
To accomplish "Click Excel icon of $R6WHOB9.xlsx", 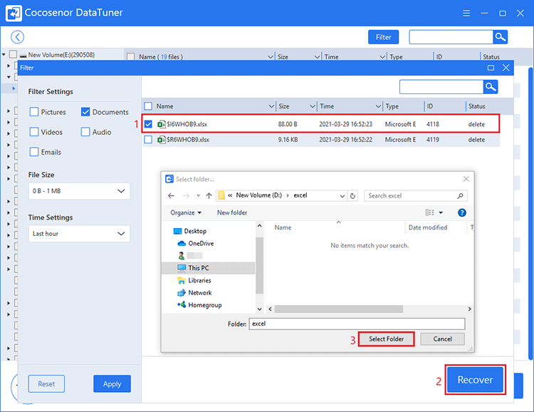I will (x=161, y=140).
